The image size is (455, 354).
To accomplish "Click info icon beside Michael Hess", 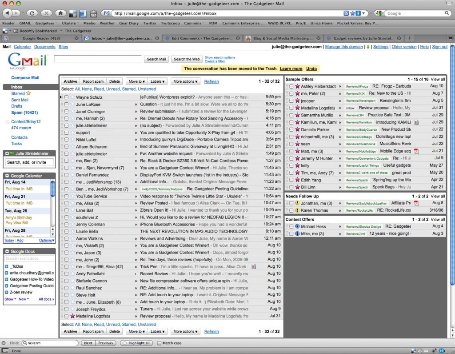I will point(297,226).
